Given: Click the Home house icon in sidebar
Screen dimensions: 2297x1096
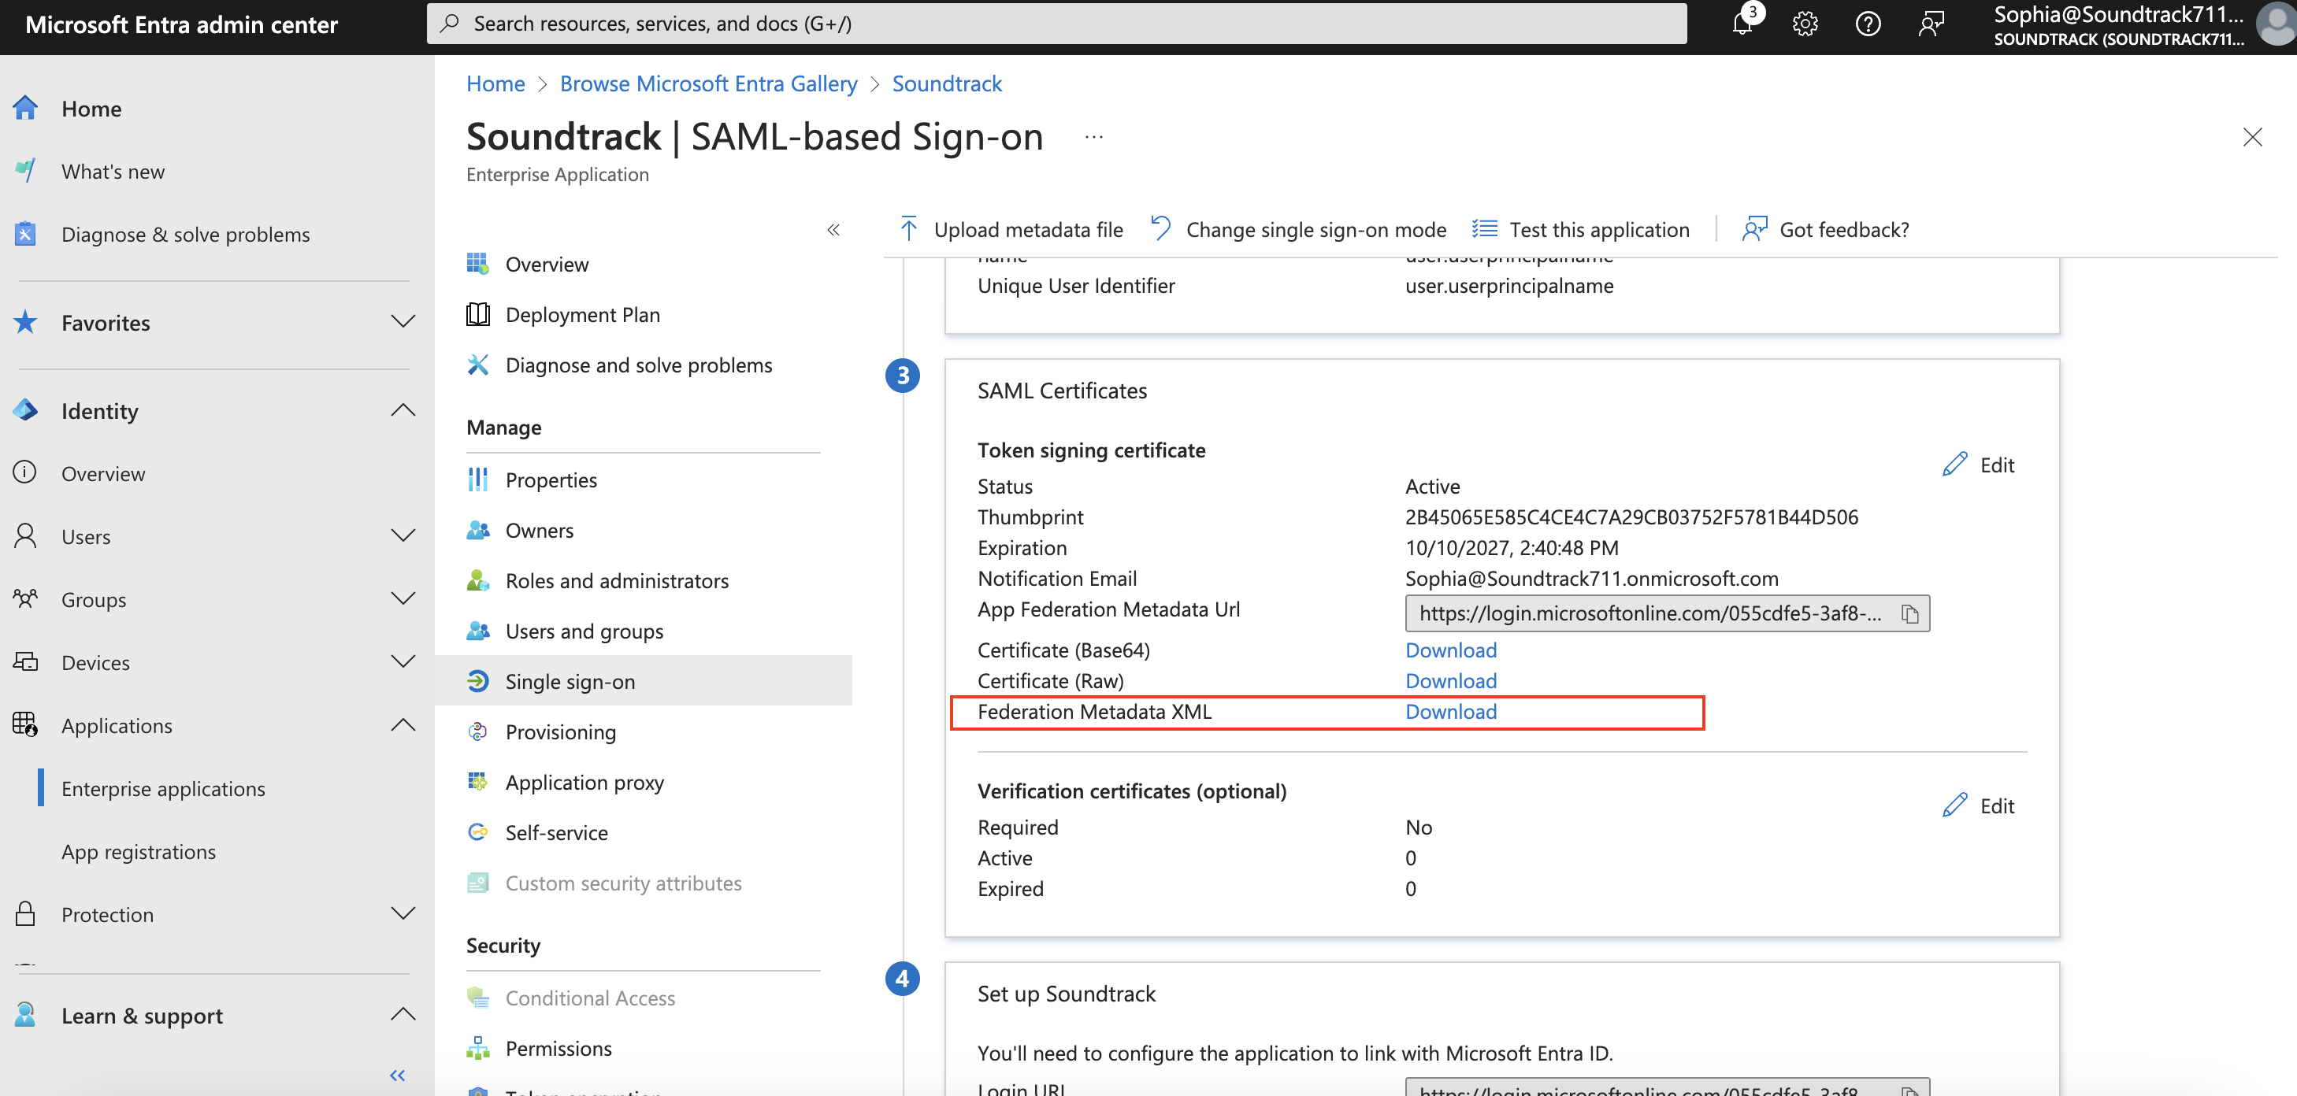Looking at the screenshot, I should pyautogui.click(x=26, y=109).
